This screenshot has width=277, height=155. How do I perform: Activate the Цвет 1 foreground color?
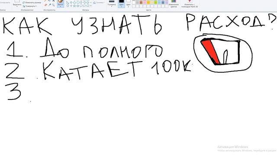tap(121, 4)
